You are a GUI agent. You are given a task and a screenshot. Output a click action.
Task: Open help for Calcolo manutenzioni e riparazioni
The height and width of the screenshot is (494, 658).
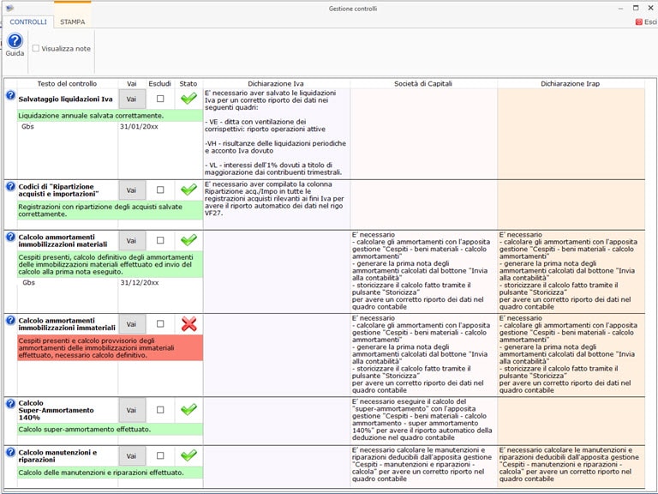[10, 453]
